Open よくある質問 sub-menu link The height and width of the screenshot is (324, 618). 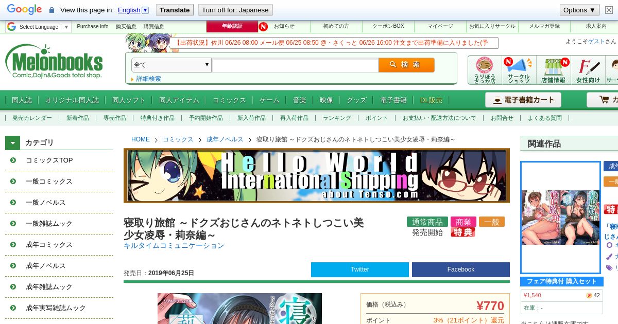pyautogui.click(x=545, y=118)
